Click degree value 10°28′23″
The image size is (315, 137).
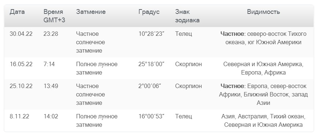[151, 34]
